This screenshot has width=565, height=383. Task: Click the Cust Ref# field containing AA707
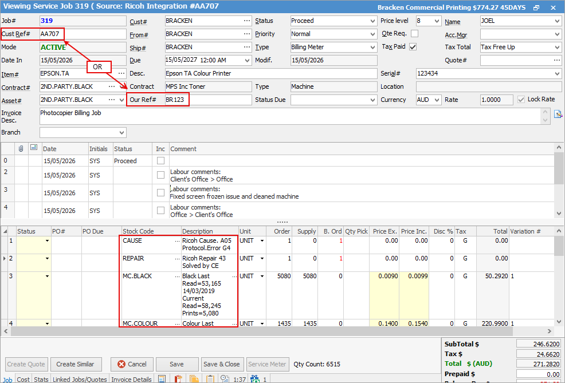click(x=83, y=34)
